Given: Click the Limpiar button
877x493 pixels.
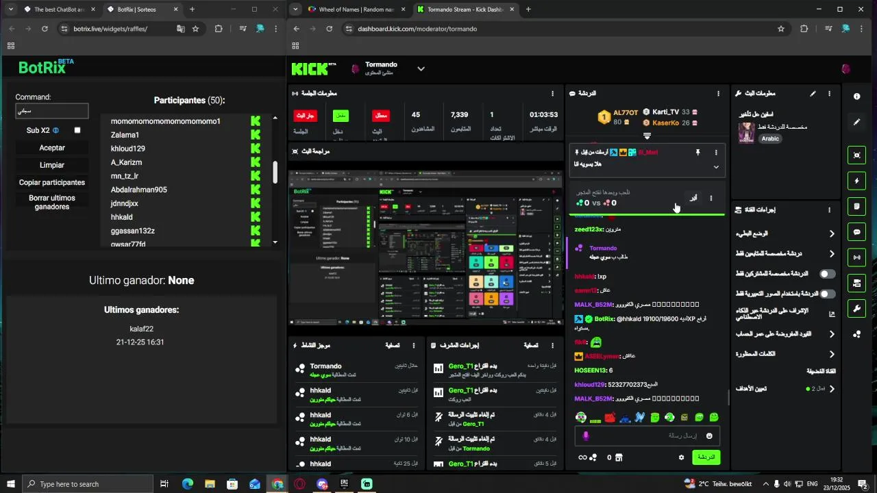Looking at the screenshot, I should click(52, 165).
